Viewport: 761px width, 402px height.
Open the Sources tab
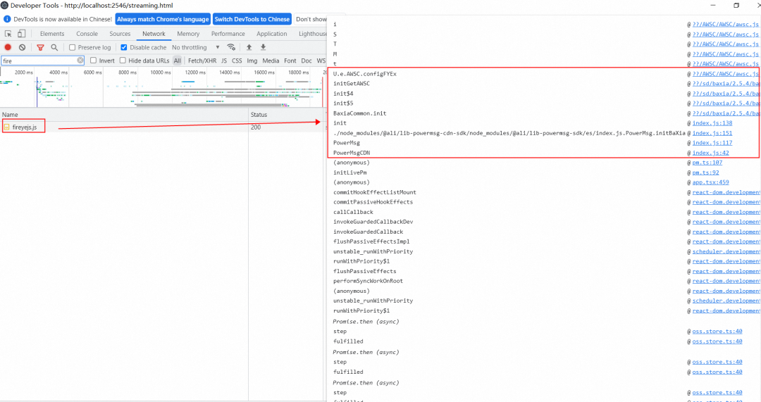(x=120, y=34)
